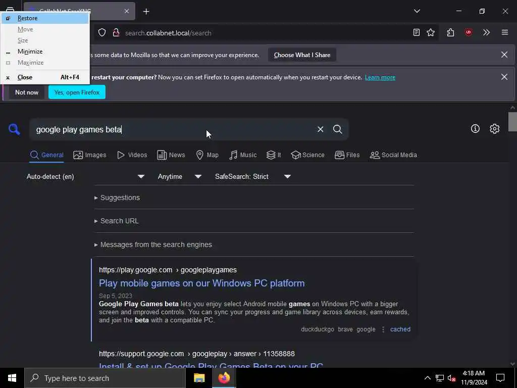Dismiss the Mozilla data notification bar
This screenshot has width=517, height=388.
[x=504, y=55]
